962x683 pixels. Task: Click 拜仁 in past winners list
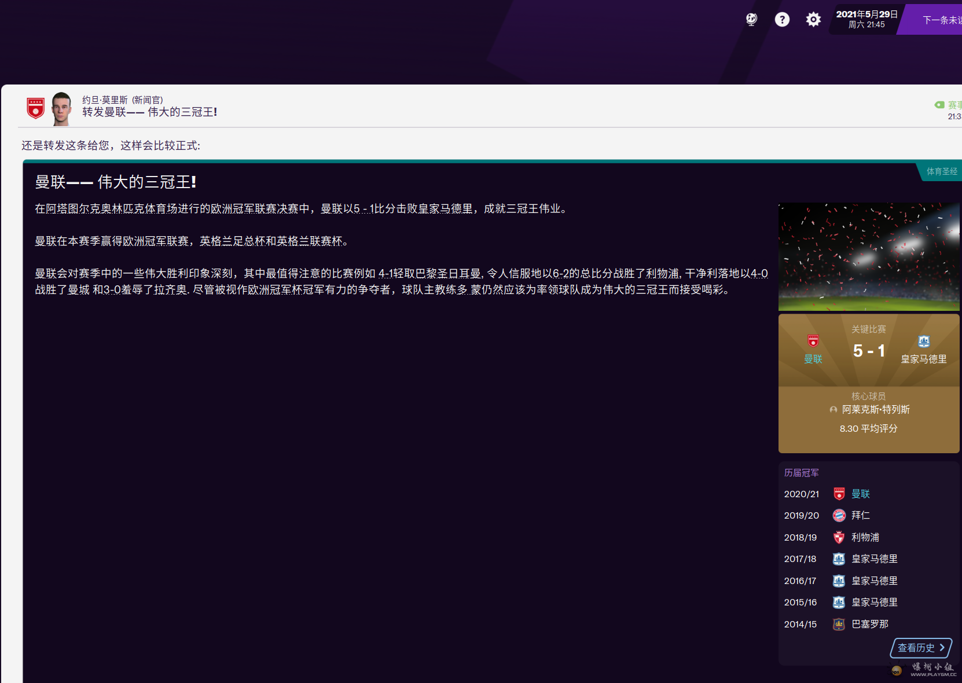coord(861,515)
